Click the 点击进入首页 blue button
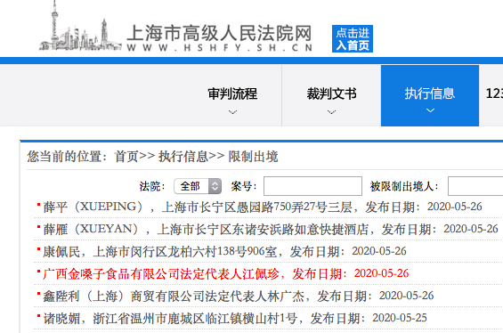This screenshot has height=333, width=503. pos(353,39)
